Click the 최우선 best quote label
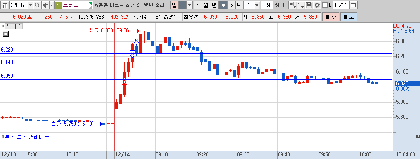Viewport: 420px width, 159px height. [191, 17]
